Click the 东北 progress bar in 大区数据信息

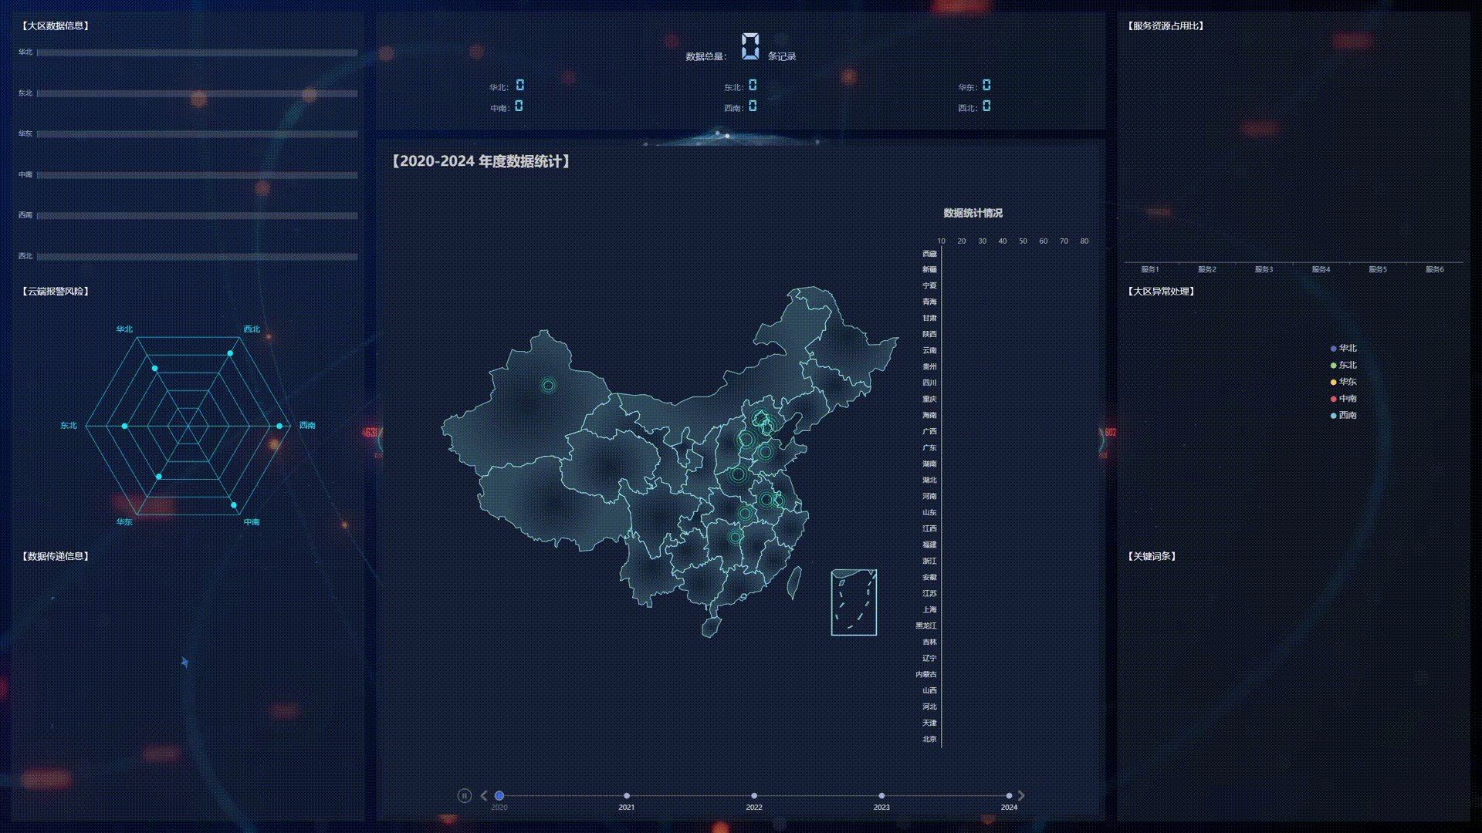[x=198, y=93]
